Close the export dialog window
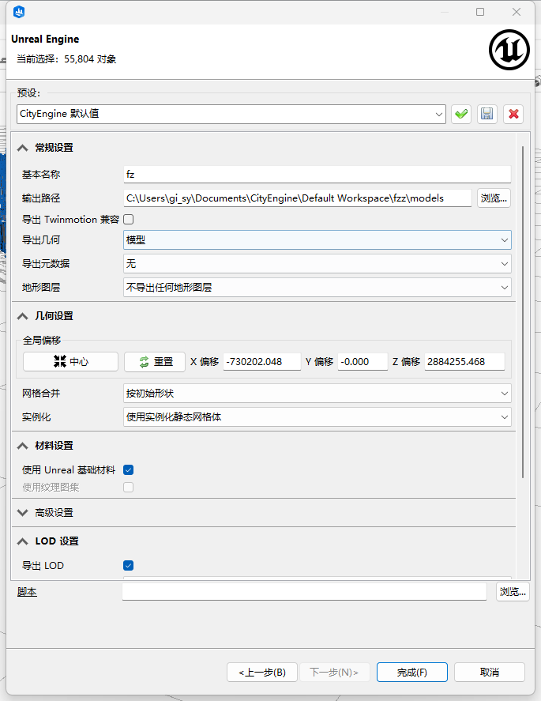Image resolution: width=541 pixels, height=701 pixels. pyautogui.click(x=517, y=12)
